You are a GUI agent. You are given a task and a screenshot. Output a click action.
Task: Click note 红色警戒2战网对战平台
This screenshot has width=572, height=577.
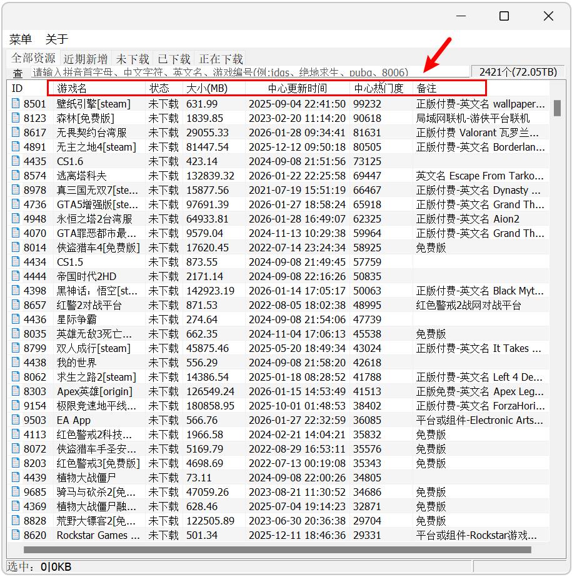[x=469, y=305]
